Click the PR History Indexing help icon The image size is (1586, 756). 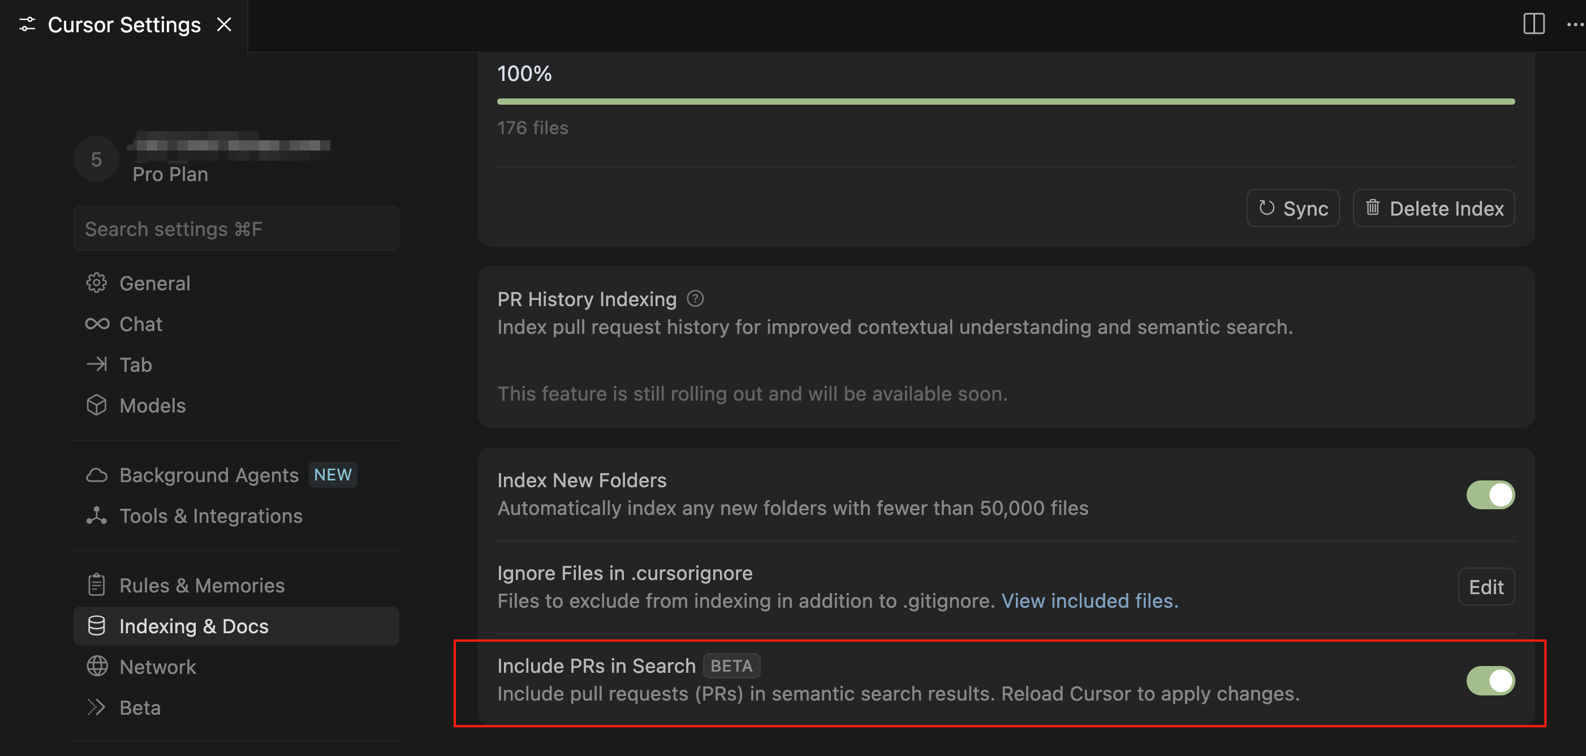click(695, 299)
